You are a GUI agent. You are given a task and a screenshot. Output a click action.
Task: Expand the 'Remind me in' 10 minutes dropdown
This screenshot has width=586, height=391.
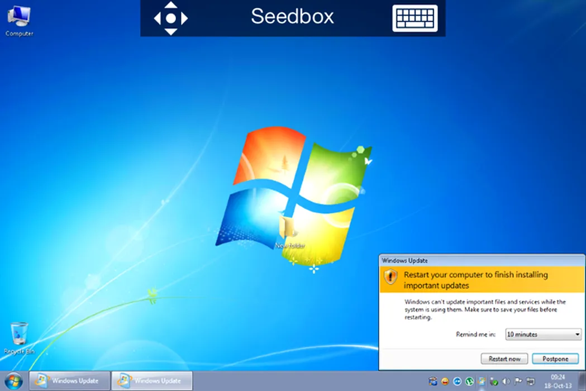click(x=543, y=334)
